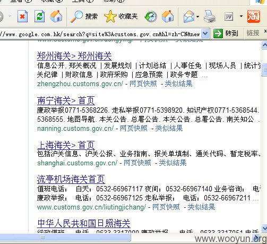Click the Refresh page icon
Viewport: 267px width, 244px height.
coord(39,16)
